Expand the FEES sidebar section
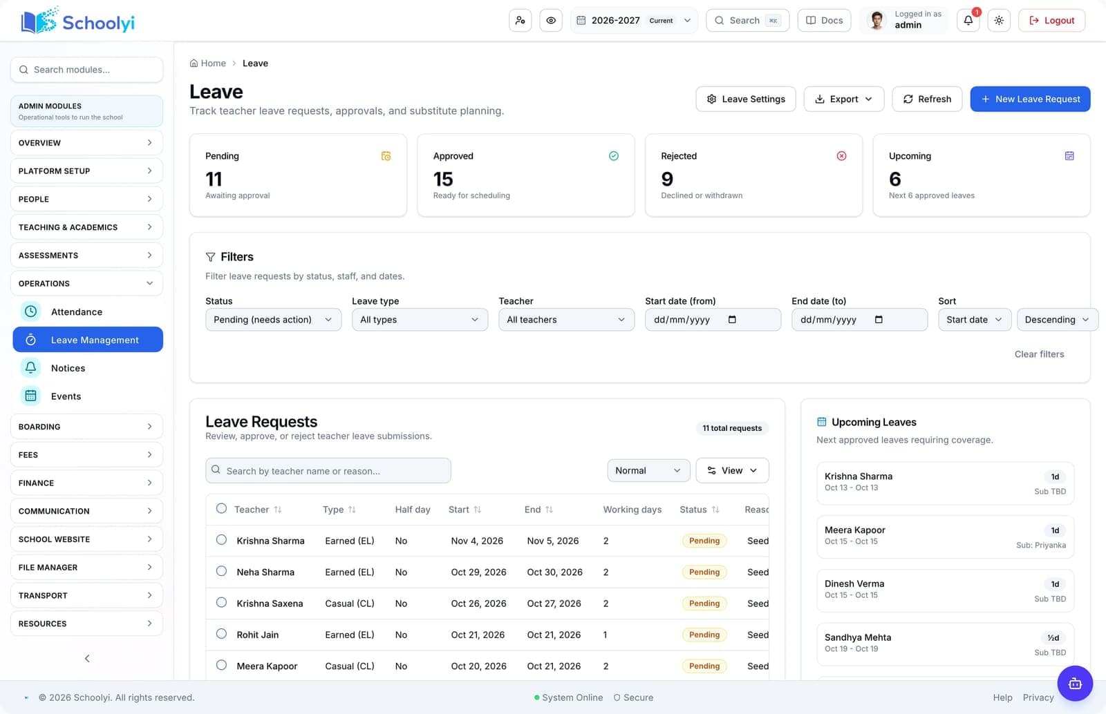 point(86,454)
